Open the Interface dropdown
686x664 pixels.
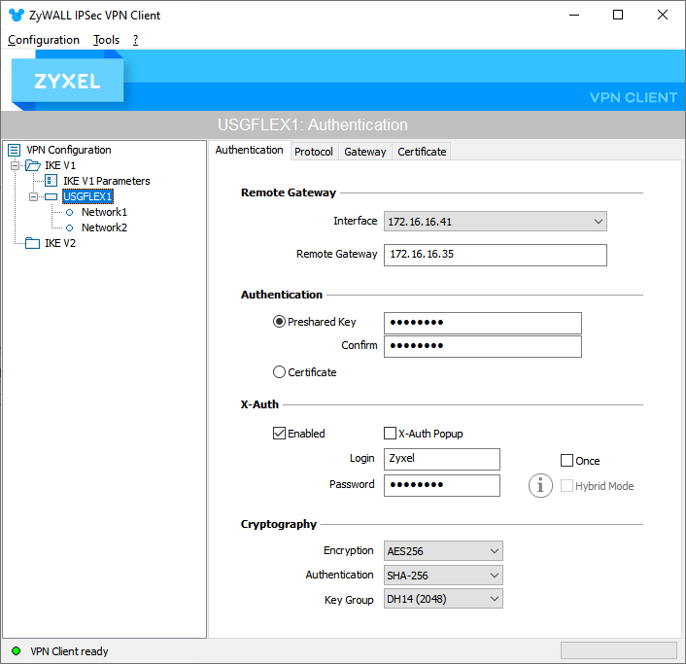pyautogui.click(x=495, y=222)
